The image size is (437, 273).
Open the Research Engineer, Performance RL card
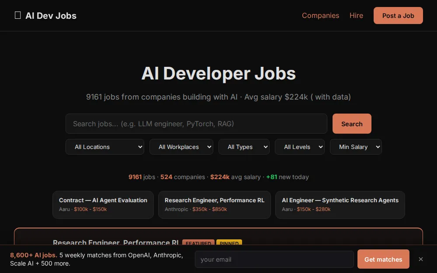click(x=214, y=204)
